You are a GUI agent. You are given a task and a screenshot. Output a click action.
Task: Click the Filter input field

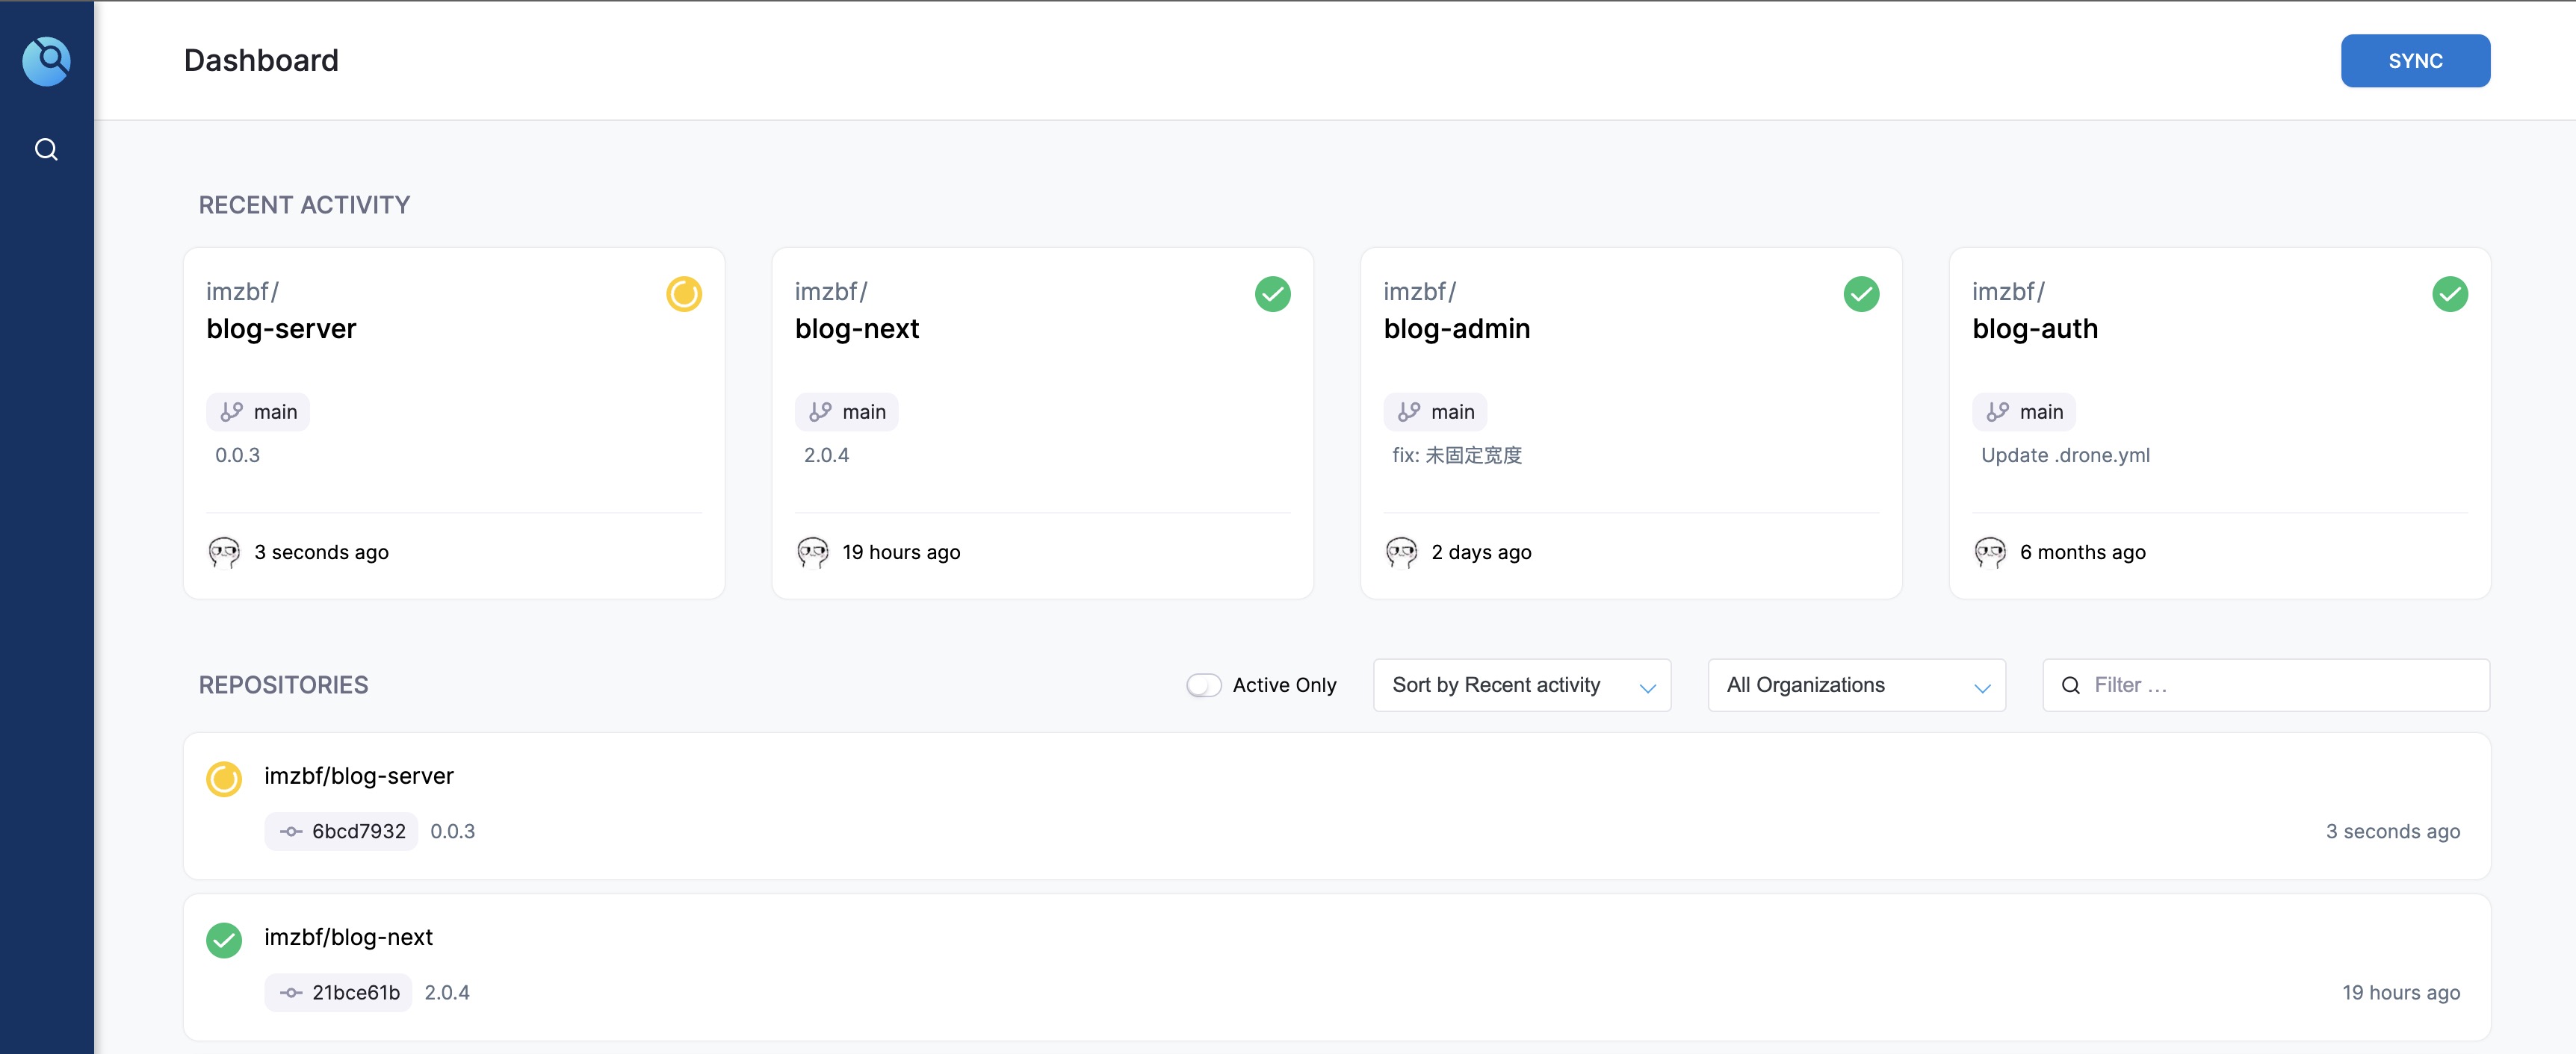2266,685
